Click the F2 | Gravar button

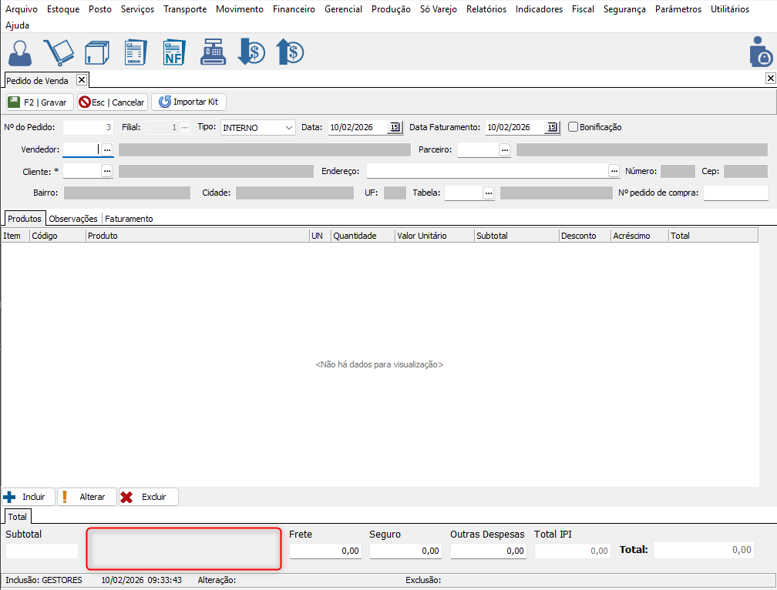tap(39, 102)
